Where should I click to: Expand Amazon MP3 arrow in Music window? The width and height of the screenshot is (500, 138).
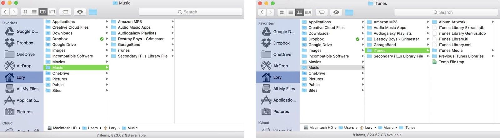(x=172, y=21)
